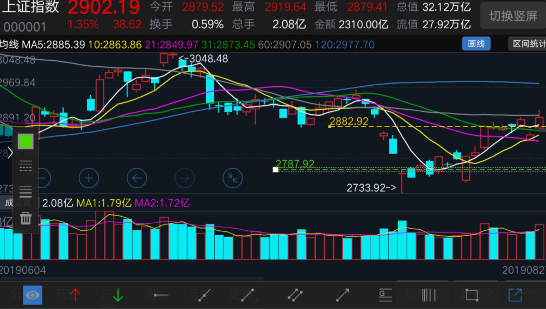Click the 换手 0.59% value

coord(208,24)
